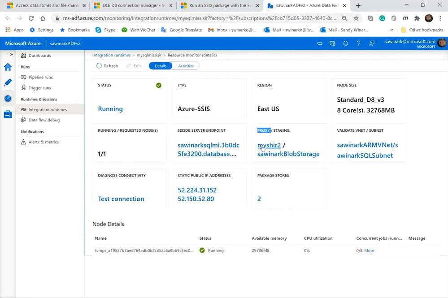Expand hidden bookmarks chevron

pyautogui.click(x=391, y=30)
